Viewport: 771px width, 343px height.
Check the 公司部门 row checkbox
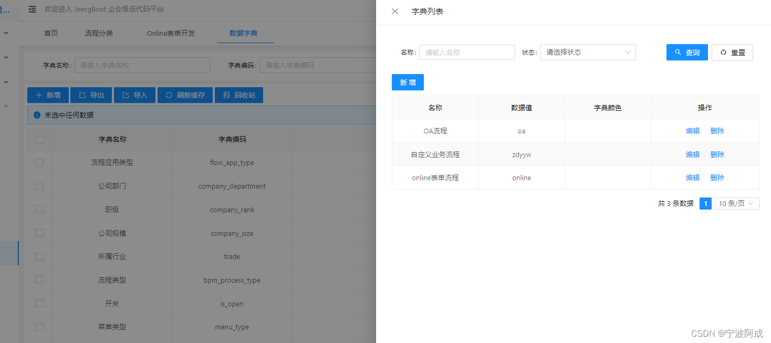(x=39, y=186)
